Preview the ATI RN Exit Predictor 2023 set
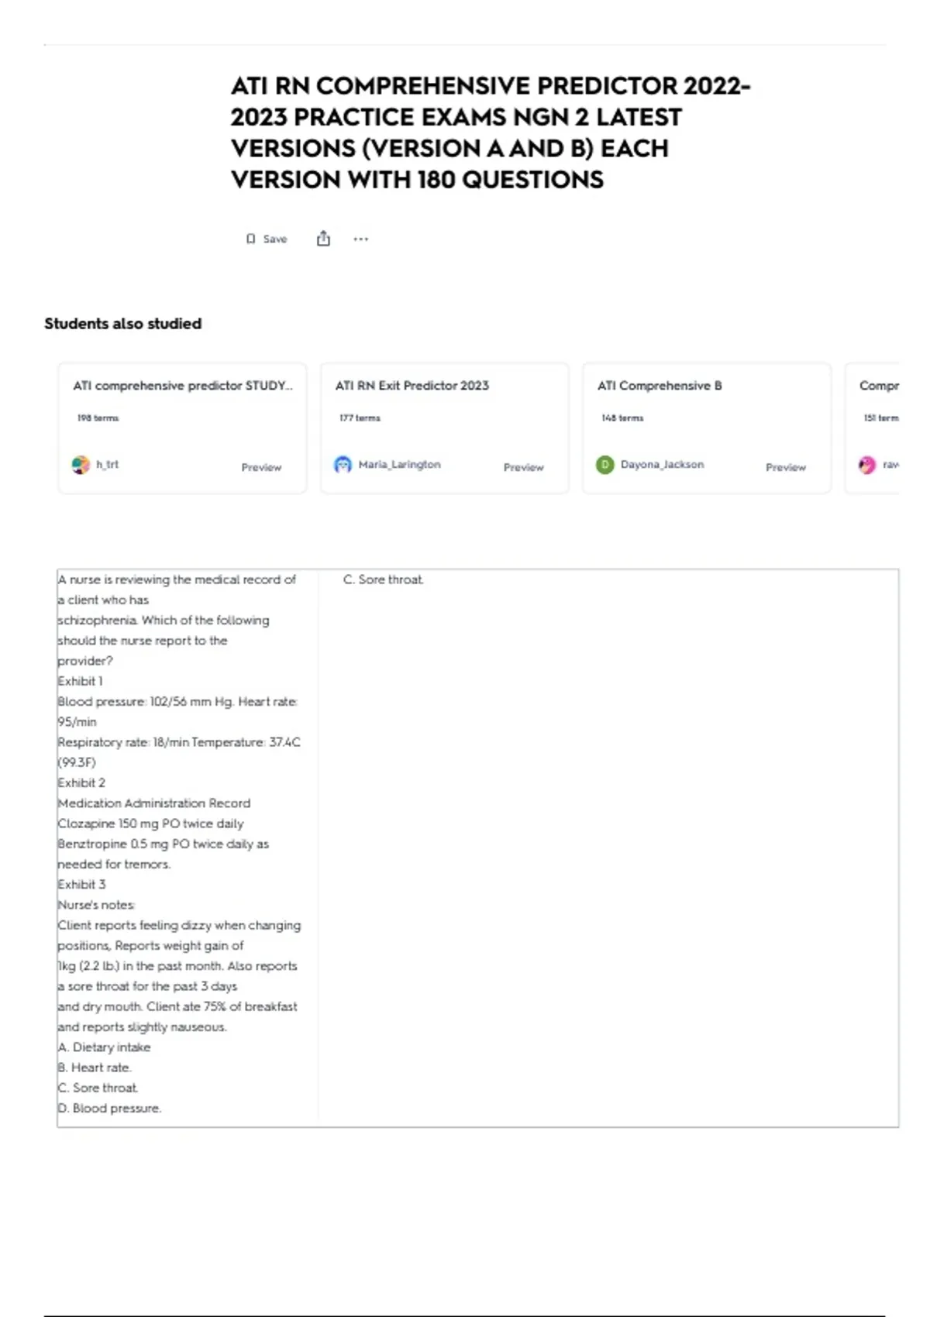The width and height of the screenshot is (930, 1317). (523, 467)
